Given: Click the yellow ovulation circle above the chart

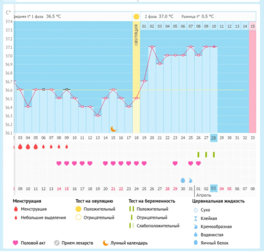Looking at the screenshot, I should [x=136, y=16].
